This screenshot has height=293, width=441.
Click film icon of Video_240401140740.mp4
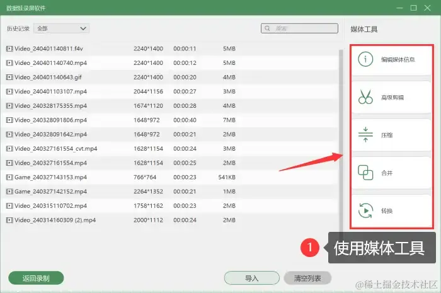coord(9,63)
